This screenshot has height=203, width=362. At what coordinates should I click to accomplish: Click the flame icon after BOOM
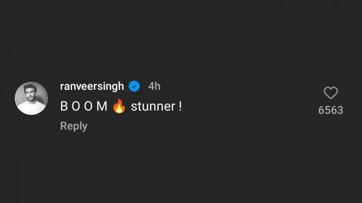point(119,106)
